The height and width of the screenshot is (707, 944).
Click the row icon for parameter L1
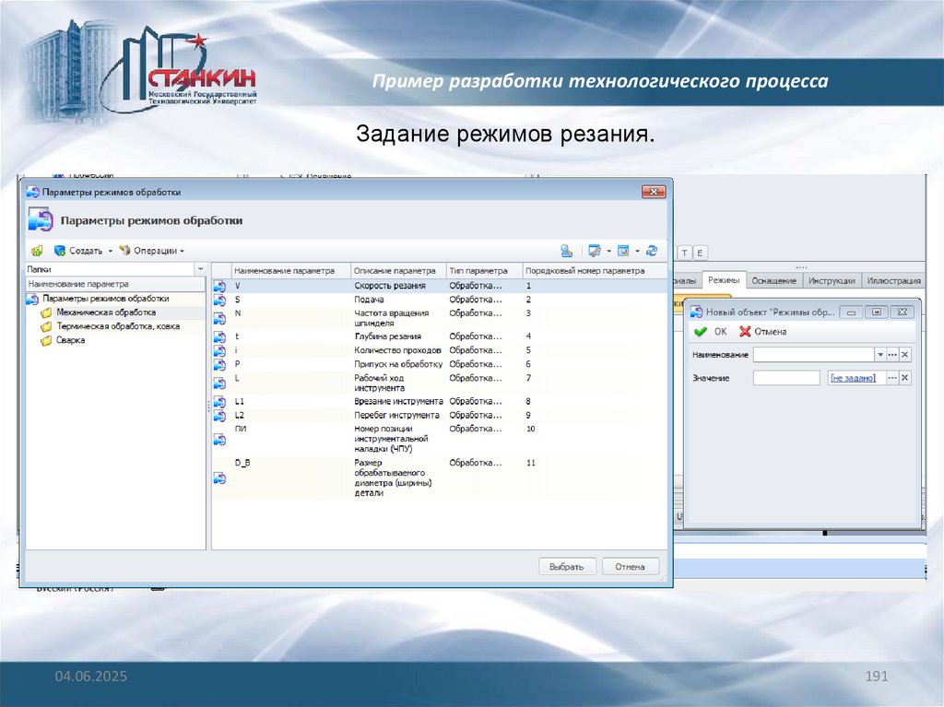(219, 402)
